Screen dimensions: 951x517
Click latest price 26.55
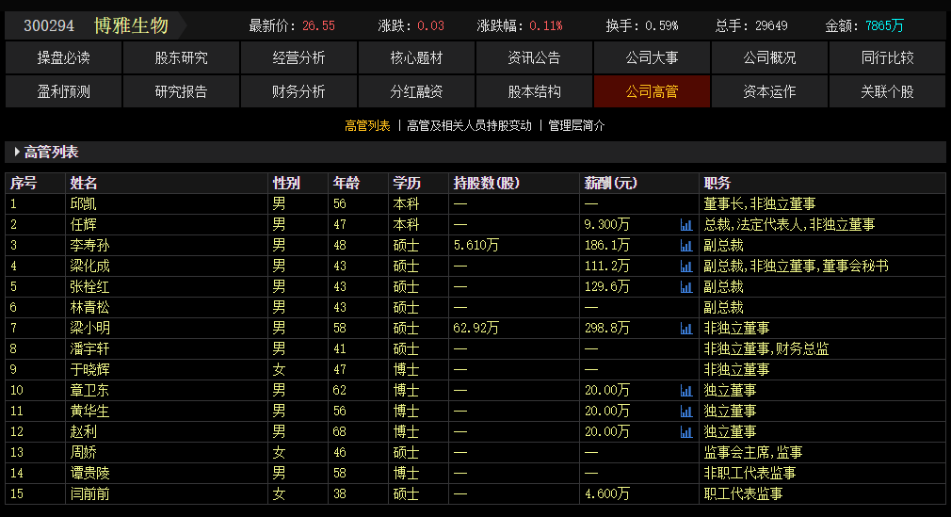click(318, 25)
